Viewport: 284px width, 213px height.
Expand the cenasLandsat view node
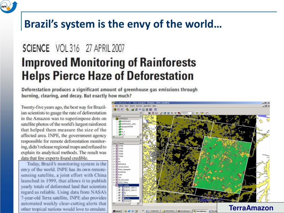point(114,167)
